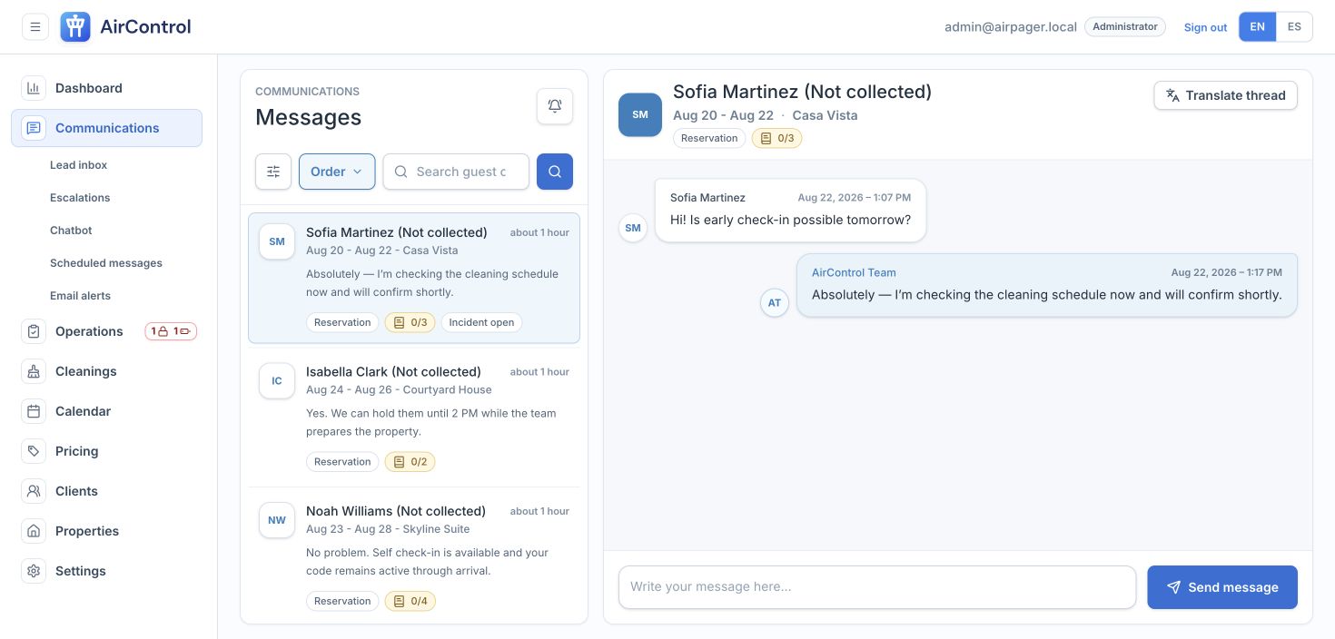
Task: Click the Calendar icon in sidebar
Action: [x=34, y=411]
